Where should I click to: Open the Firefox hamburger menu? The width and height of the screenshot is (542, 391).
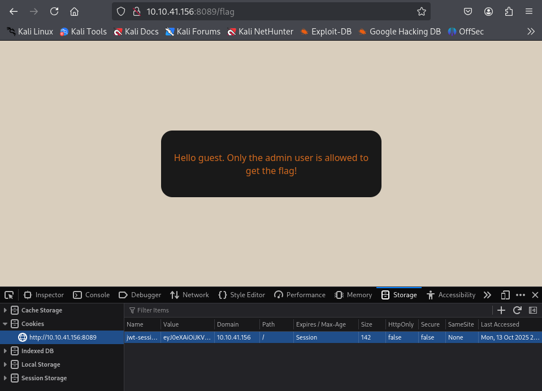pyautogui.click(x=529, y=11)
